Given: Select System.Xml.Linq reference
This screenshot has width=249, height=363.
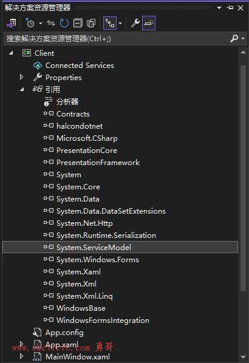Looking at the screenshot, I should (x=84, y=296).
